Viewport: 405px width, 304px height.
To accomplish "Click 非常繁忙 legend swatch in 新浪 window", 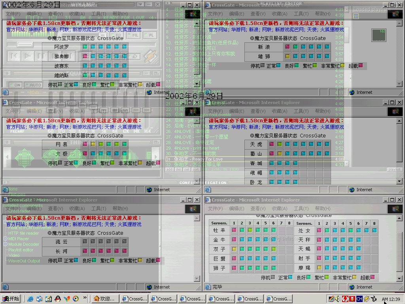I will (x=343, y=65).
